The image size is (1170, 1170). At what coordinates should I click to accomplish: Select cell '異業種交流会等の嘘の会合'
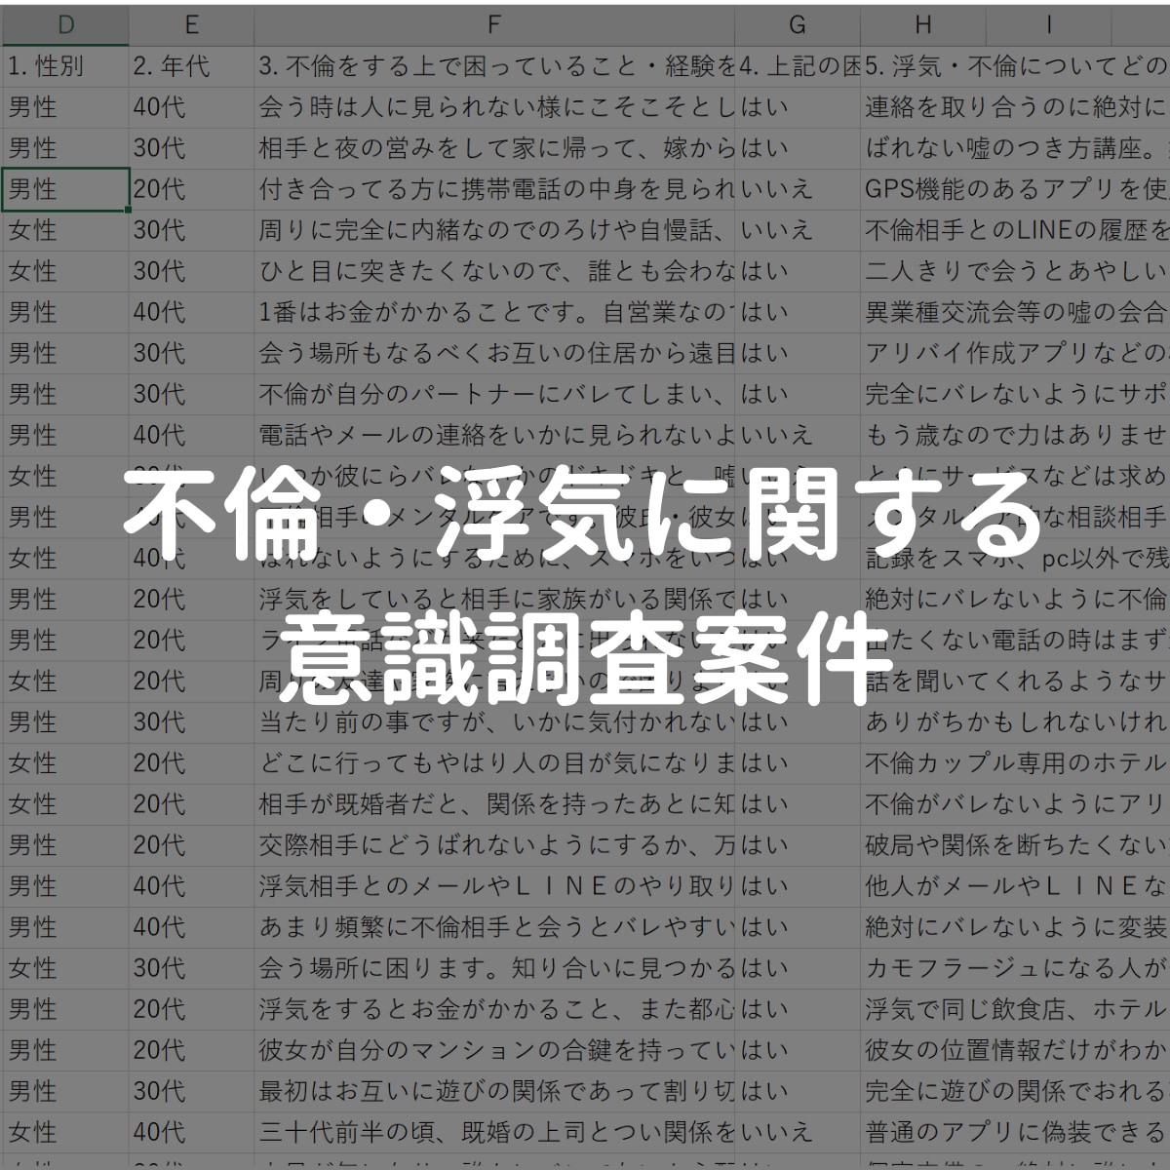click(1016, 312)
